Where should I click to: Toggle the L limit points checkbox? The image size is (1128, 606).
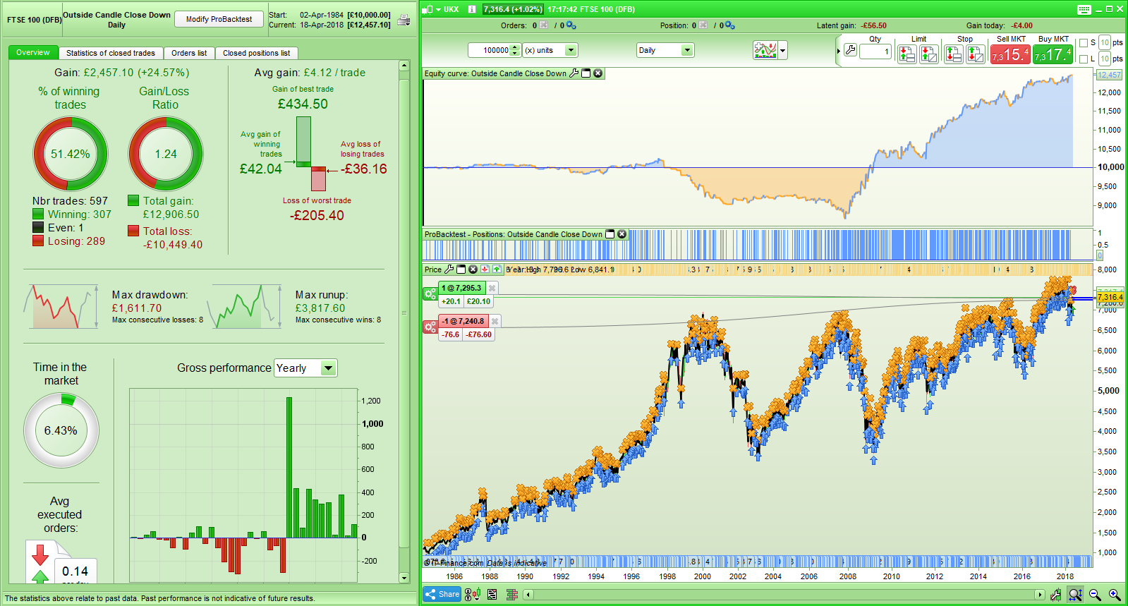pos(1084,59)
